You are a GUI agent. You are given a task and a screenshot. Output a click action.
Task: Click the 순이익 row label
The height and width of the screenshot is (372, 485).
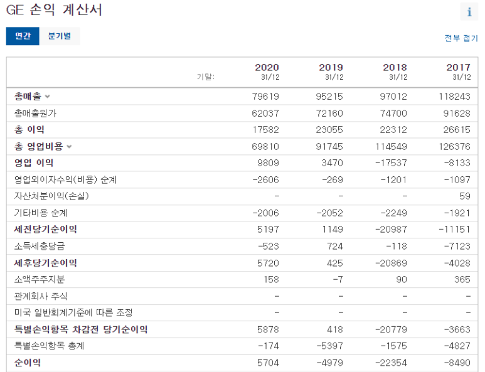pos(28,363)
